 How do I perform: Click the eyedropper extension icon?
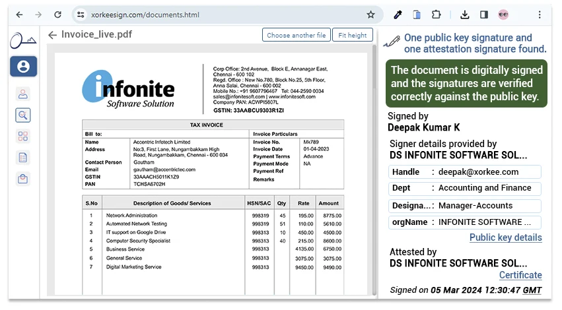[398, 15]
